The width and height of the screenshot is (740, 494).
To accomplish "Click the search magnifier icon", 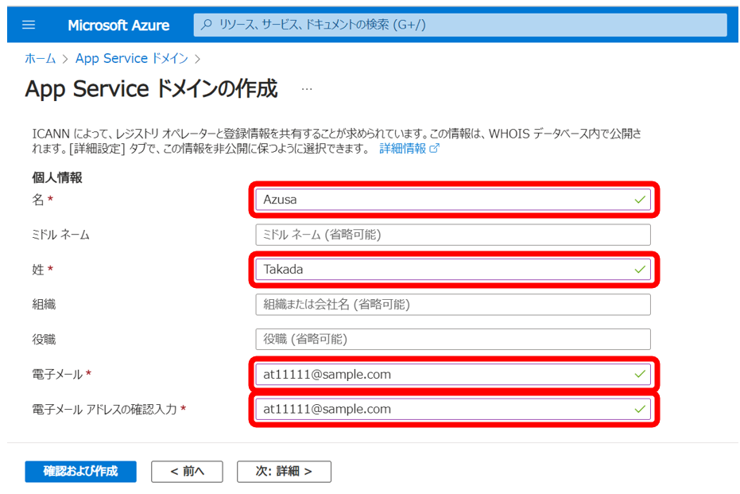I will tap(207, 25).
